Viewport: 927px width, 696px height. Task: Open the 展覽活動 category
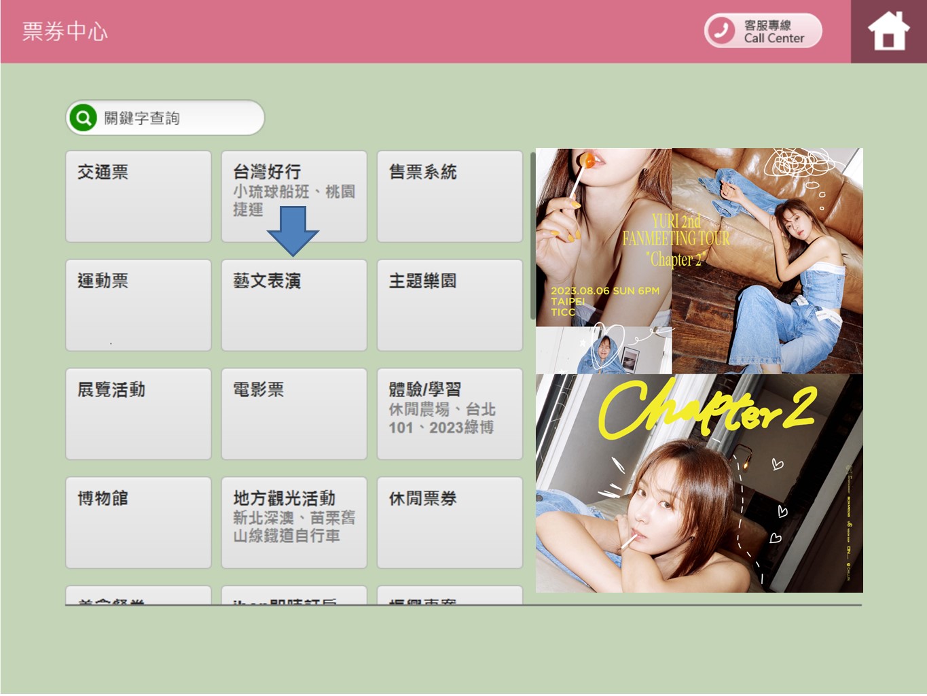coord(139,414)
